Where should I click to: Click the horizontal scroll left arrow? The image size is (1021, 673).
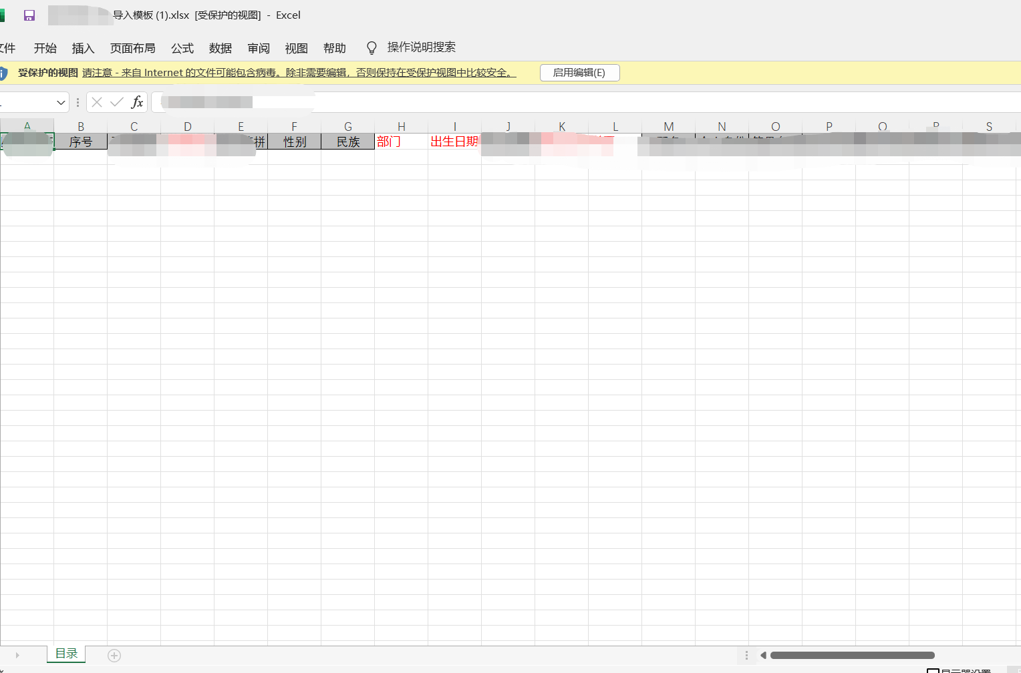coord(763,656)
